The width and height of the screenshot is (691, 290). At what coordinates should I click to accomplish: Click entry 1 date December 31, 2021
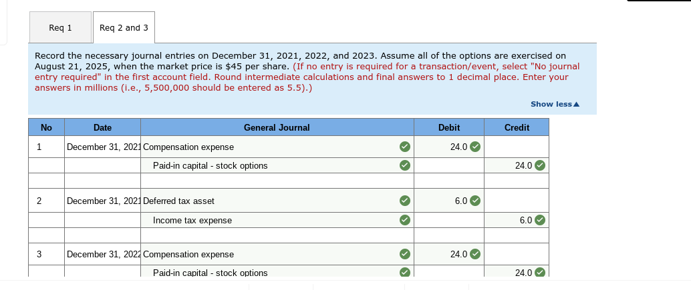tap(103, 147)
